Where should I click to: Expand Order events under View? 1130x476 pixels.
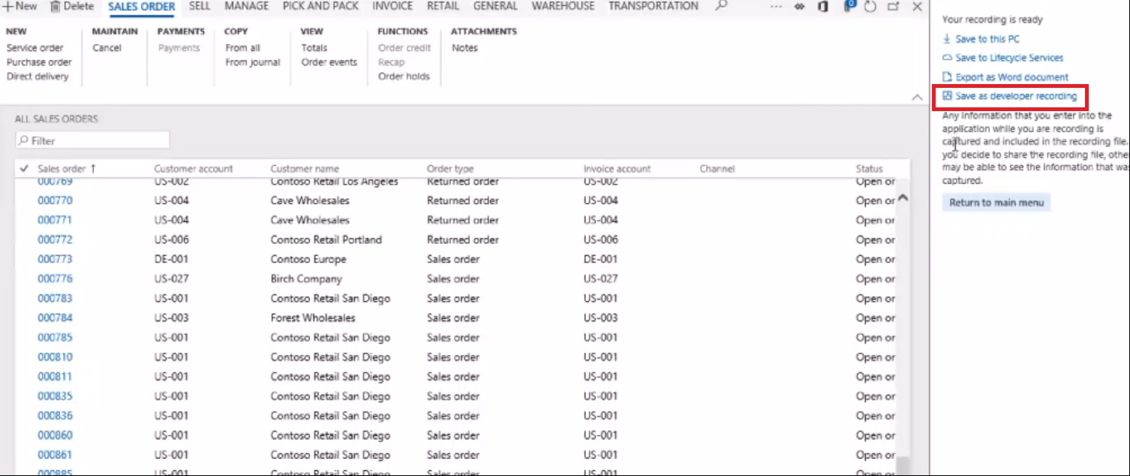328,62
